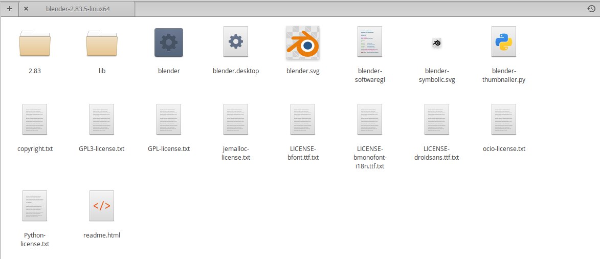Image resolution: width=600 pixels, height=259 pixels.
Task: Click the "blender-thumbnailer.py" file name
Action: coord(503,75)
